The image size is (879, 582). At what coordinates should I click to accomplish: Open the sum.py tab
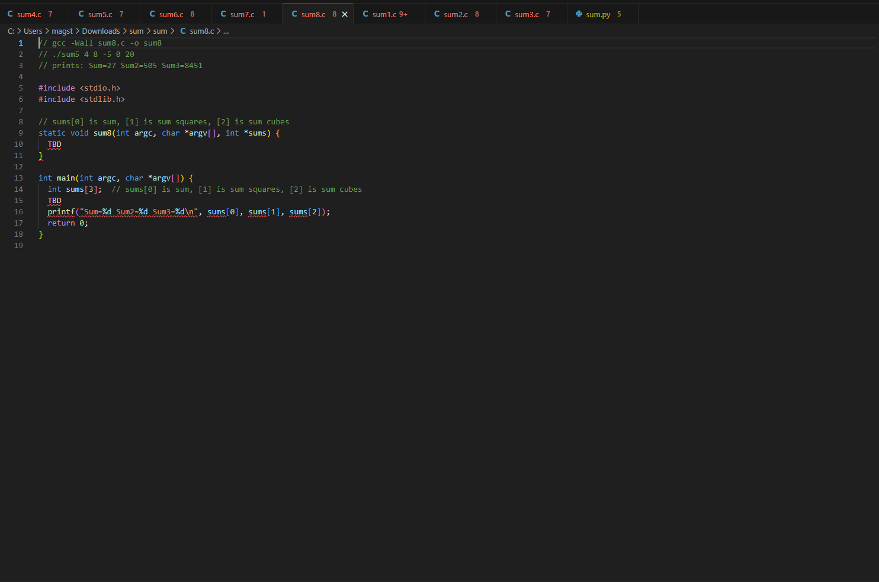coord(602,14)
